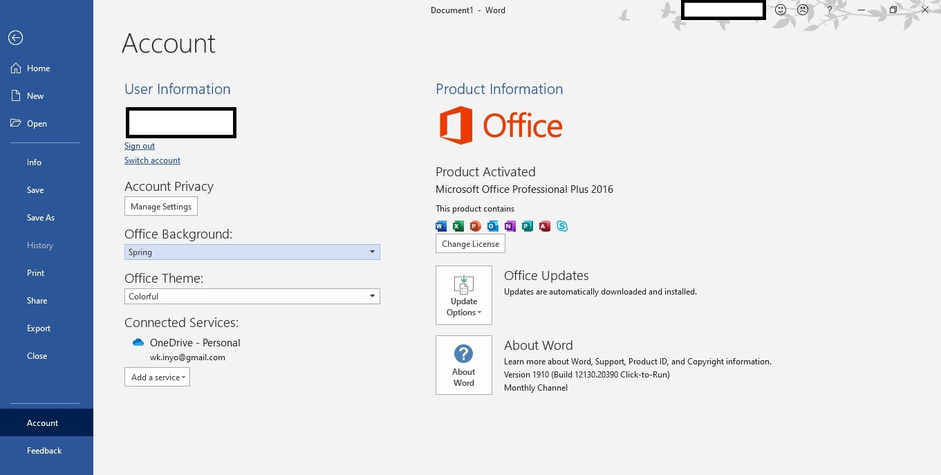This screenshot has height=475, width=941.
Task: Click the wk.inyo@gmail.com account text
Action: (187, 357)
